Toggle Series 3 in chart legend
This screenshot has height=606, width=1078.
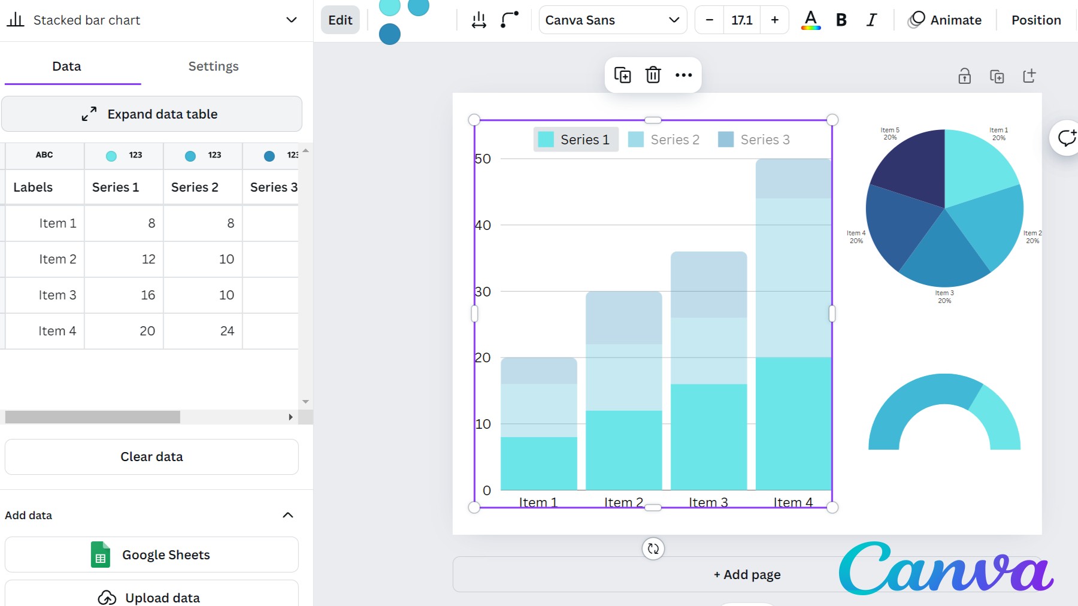(x=753, y=140)
